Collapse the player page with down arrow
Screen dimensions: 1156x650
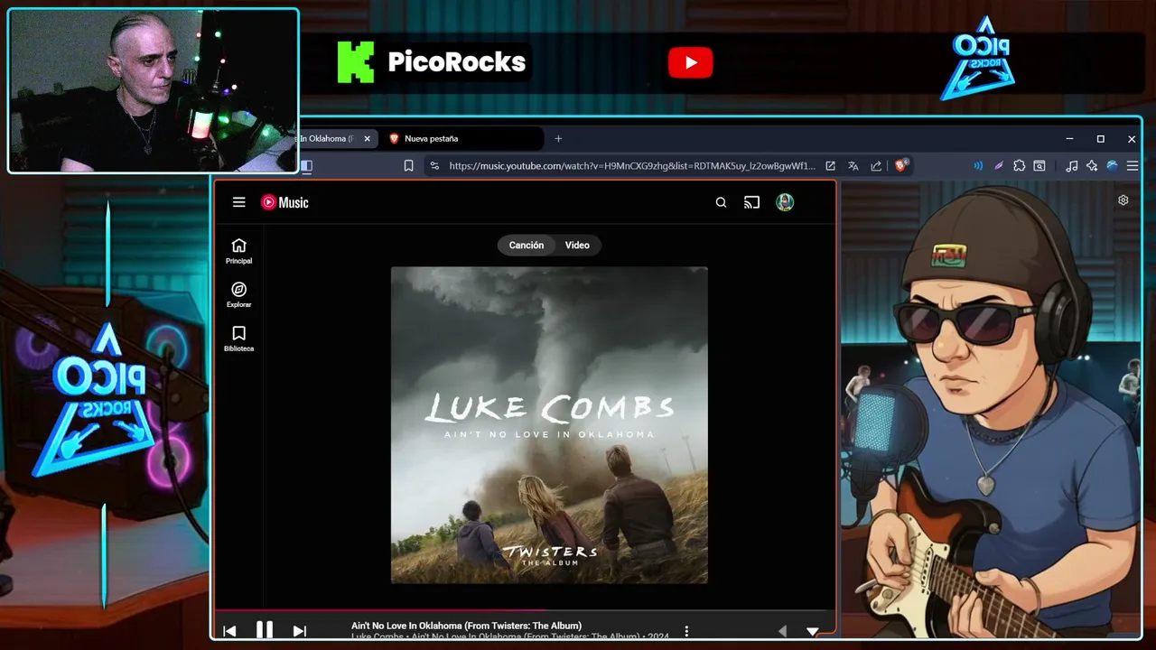(812, 631)
